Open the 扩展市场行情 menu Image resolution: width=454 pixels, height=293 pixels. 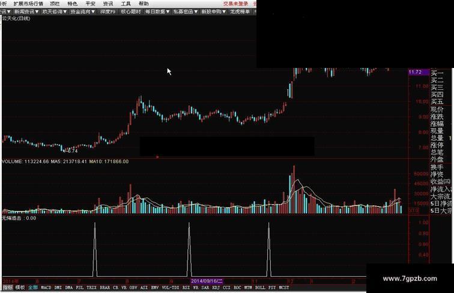[28, 4]
